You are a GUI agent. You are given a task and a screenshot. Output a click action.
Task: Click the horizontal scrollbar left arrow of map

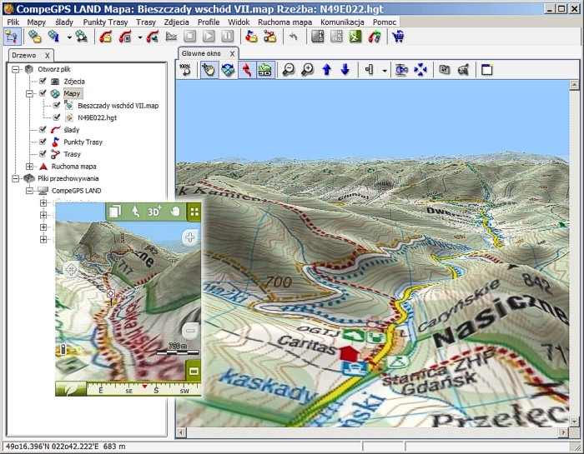click(x=181, y=432)
